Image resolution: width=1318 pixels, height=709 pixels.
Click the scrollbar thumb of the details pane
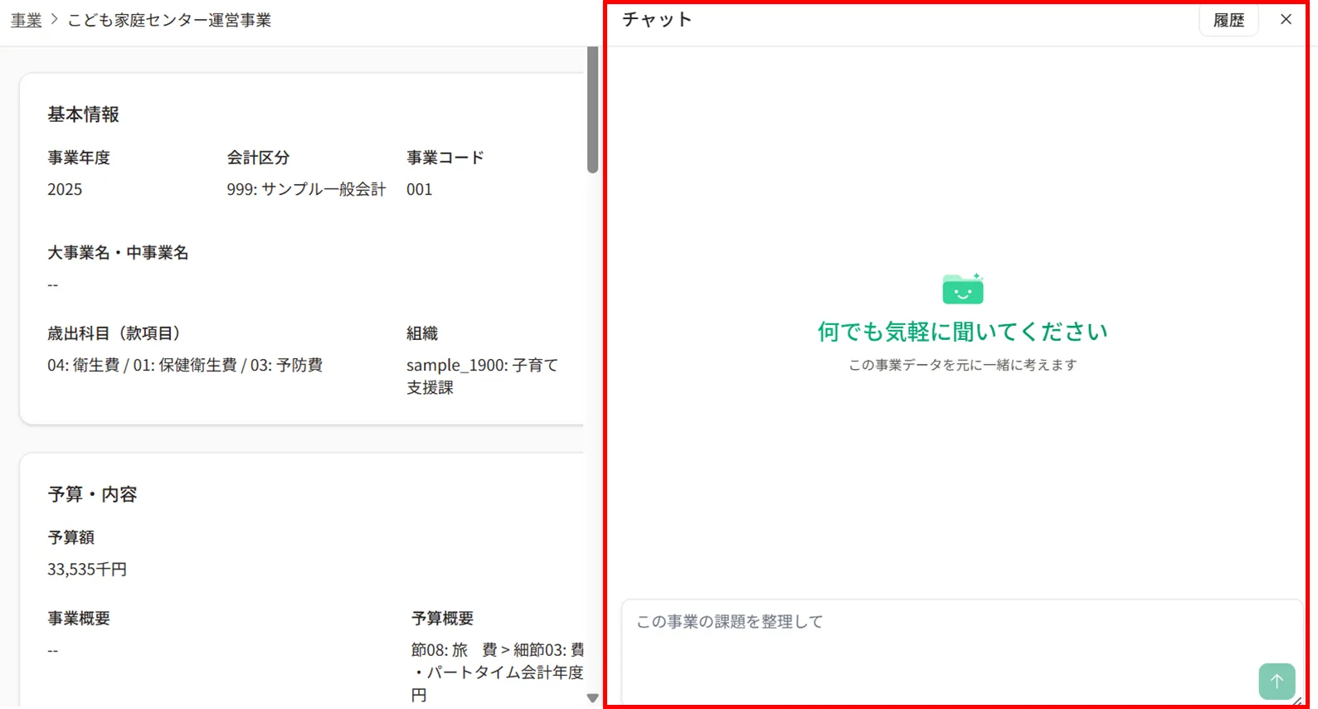(592, 109)
